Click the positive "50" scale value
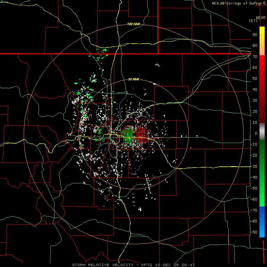 coord(255,79)
